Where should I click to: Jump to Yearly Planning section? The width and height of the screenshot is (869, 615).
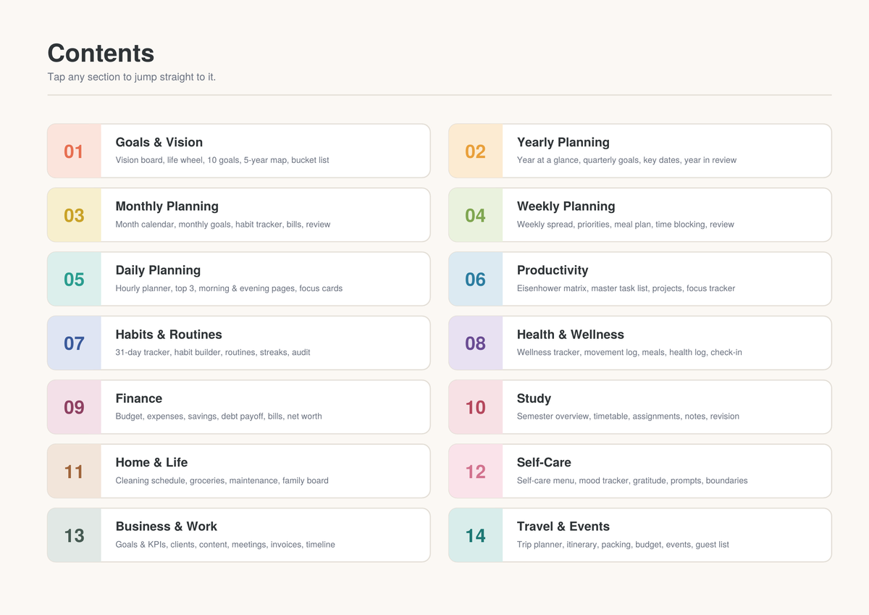click(x=640, y=151)
